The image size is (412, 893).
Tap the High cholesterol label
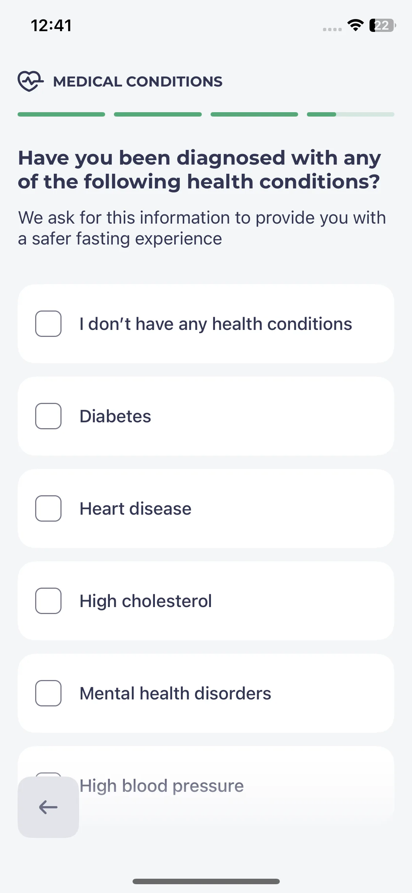pos(146,602)
